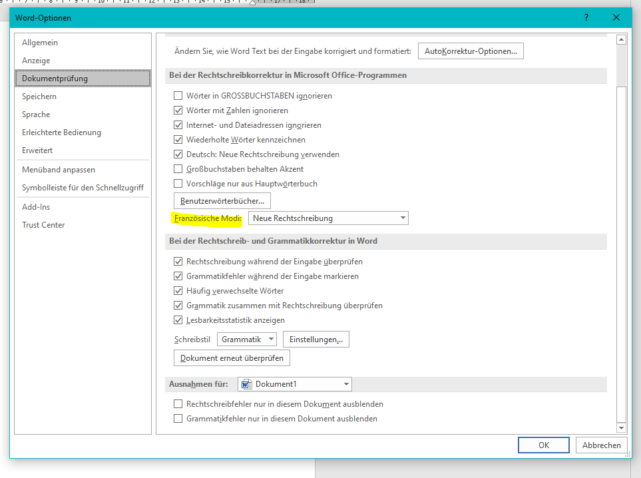Open the Schreibstil Grammatik dropdown

247,340
